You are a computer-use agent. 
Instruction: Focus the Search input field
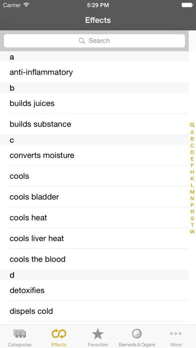(x=94, y=41)
